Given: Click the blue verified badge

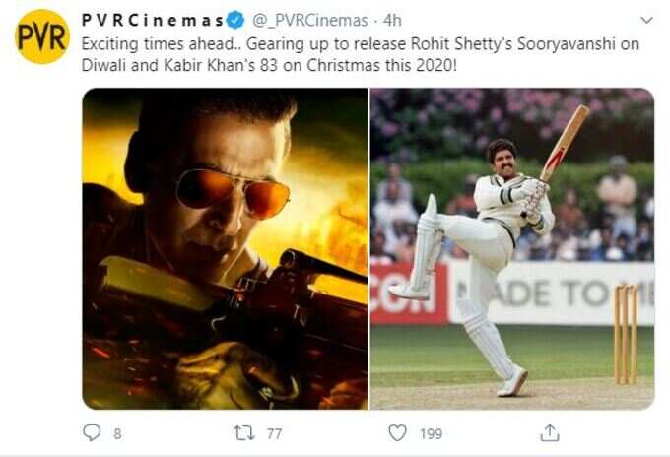Looking at the screenshot, I should click(x=235, y=20).
